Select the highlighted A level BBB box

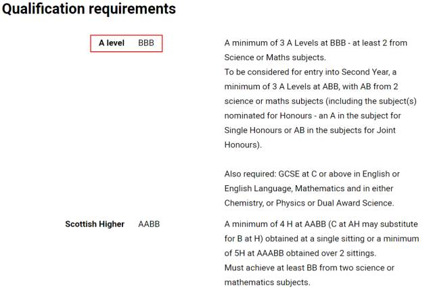(x=127, y=43)
